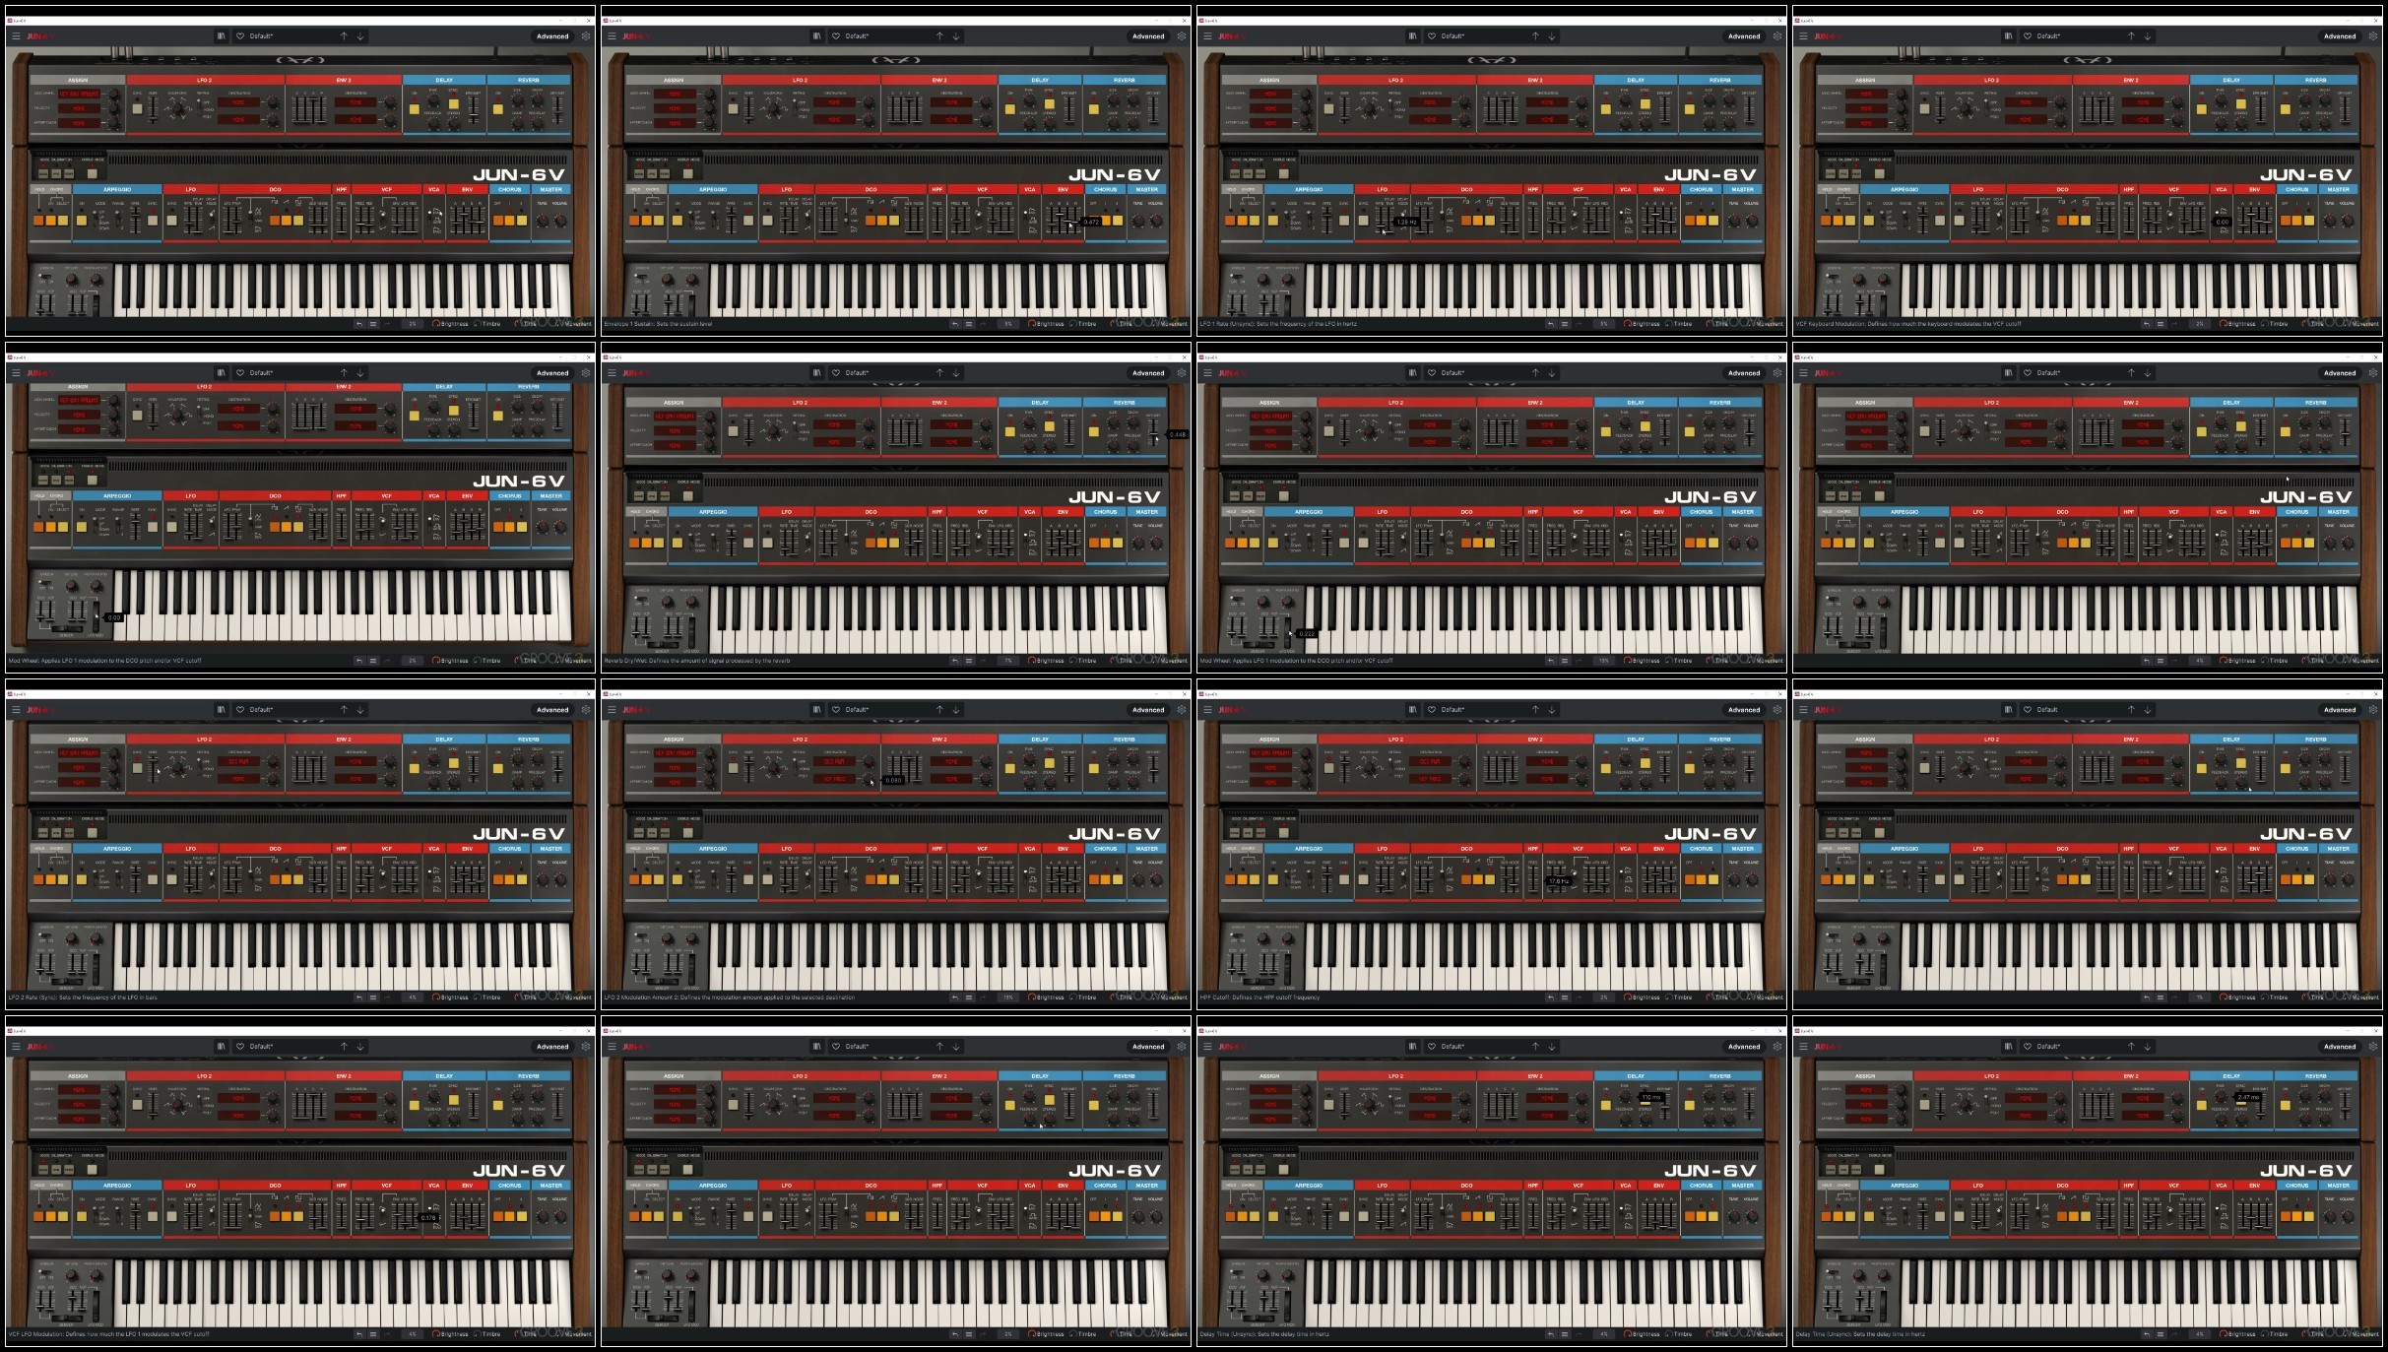Click the undo arrow in bottom toolbar
This screenshot has width=2388, height=1352.
(x=358, y=324)
